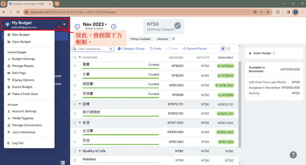This screenshot has width=306, height=165.
Task: Filter by Money Available
Action: coord(141,39)
